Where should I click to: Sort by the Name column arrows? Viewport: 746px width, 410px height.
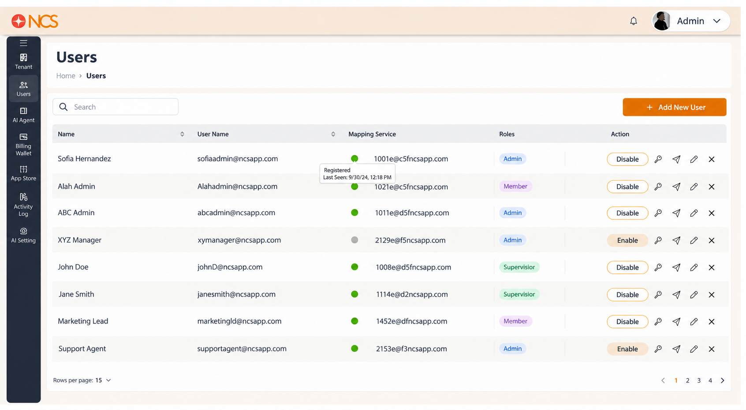182,134
